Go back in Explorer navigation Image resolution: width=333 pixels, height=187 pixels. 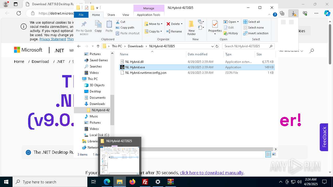click(x=79, y=46)
